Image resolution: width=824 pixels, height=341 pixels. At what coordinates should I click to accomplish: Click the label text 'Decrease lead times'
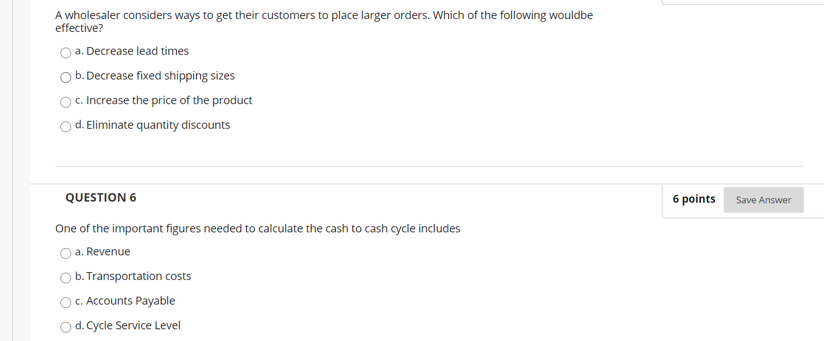132,51
